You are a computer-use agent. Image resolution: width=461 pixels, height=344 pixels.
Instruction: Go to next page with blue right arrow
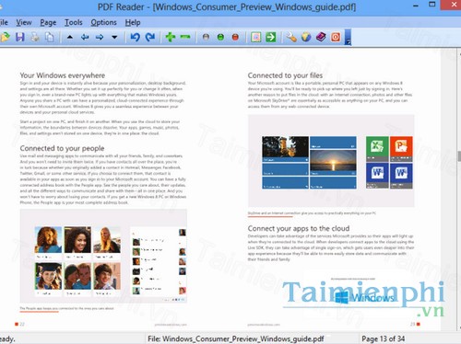pyautogui.click(x=100, y=37)
